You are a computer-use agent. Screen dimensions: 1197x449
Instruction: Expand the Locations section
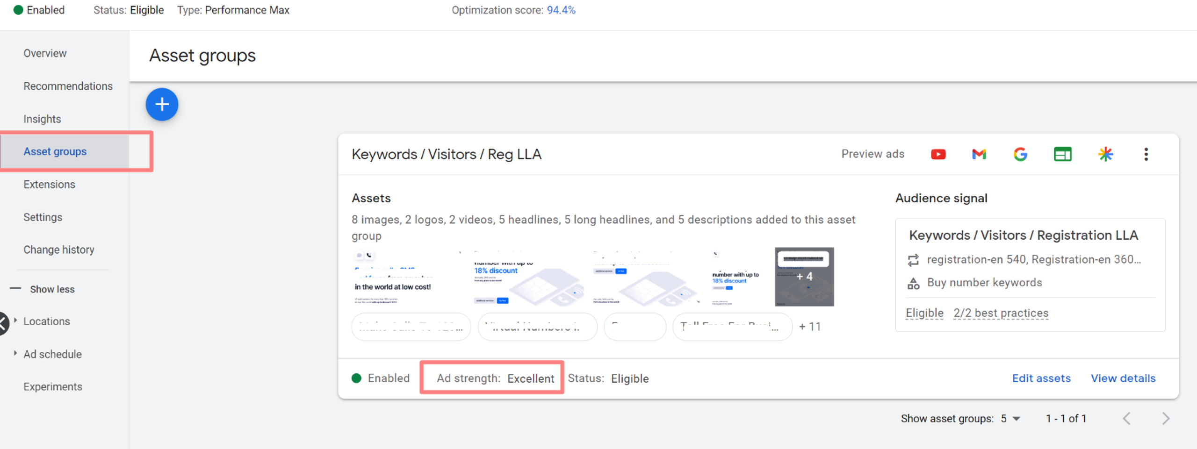point(47,321)
